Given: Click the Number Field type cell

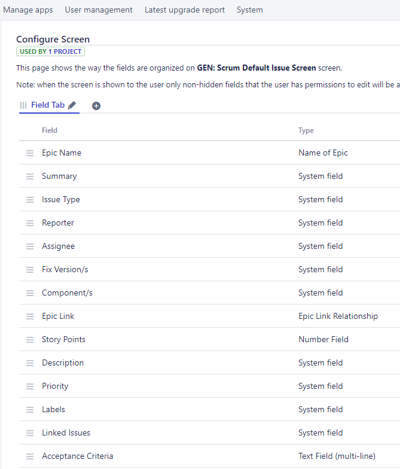Looking at the screenshot, I should (x=323, y=340).
